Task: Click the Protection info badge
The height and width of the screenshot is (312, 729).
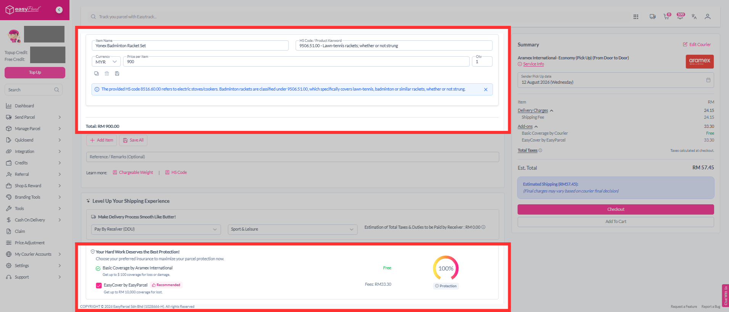Action: (446, 286)
